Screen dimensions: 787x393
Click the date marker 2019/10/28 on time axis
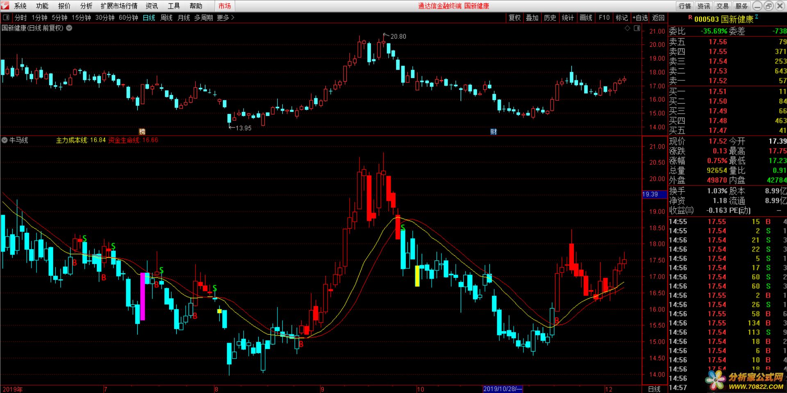(503, 389)
